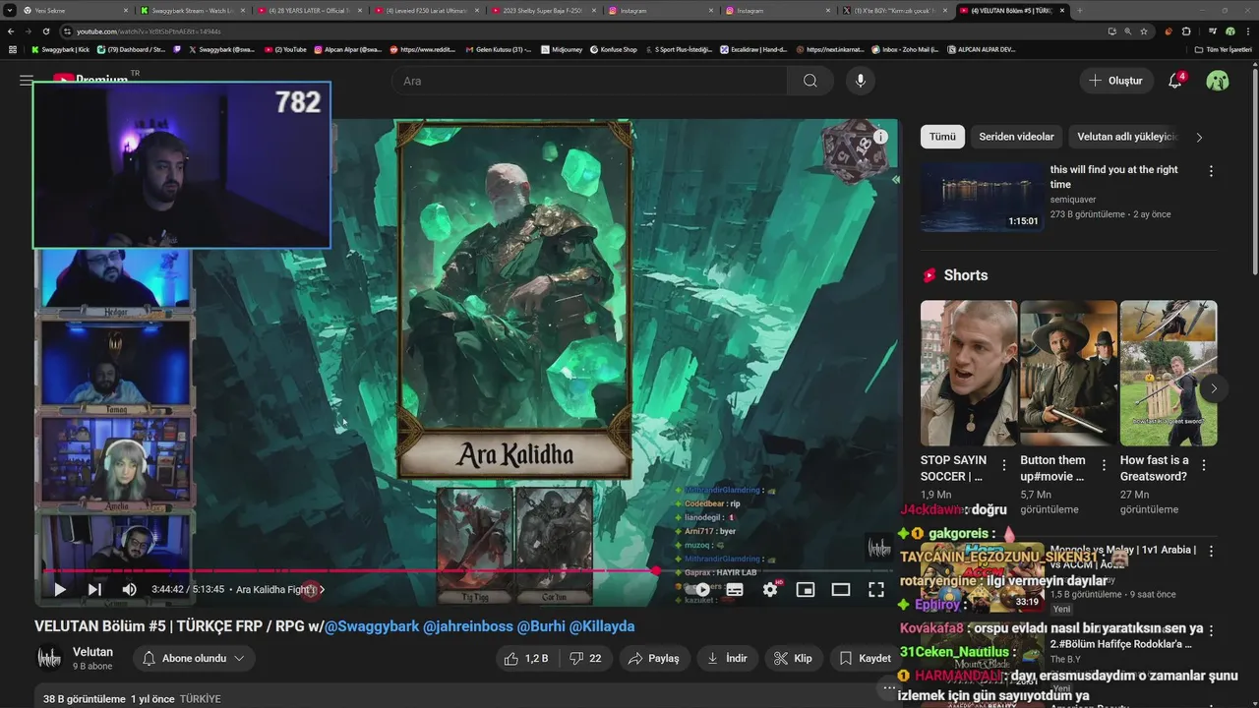Click the search magnifier button

(x=810, y=81)
